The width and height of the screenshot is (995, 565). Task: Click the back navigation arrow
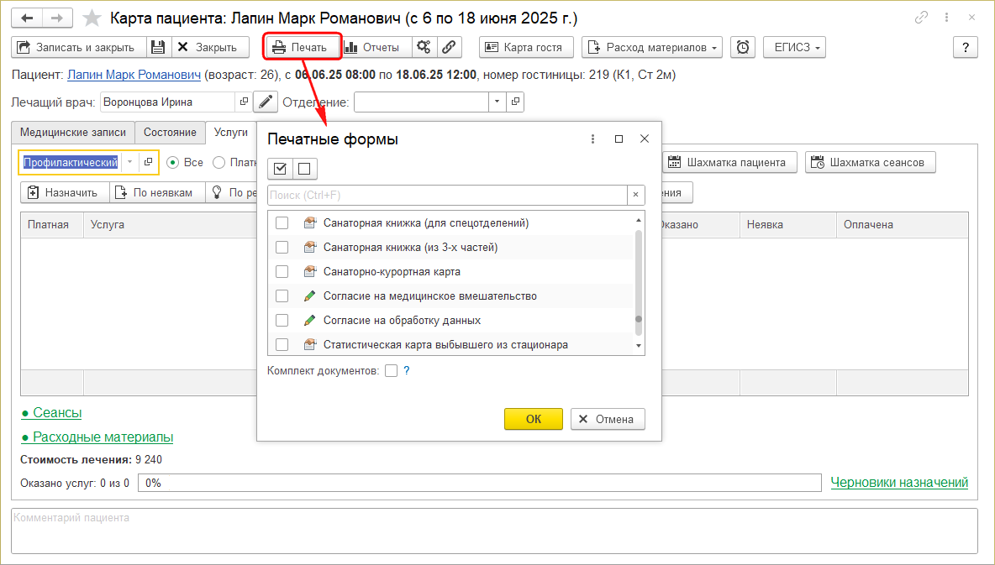click(27, 18)
